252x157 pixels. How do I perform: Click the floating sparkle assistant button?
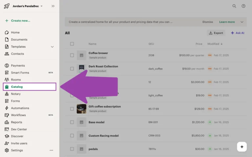(x=242, y=147)
